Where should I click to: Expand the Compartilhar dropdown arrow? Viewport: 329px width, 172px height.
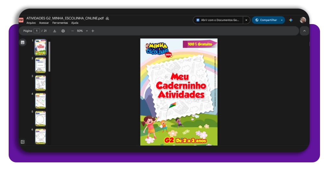(281, 20)
